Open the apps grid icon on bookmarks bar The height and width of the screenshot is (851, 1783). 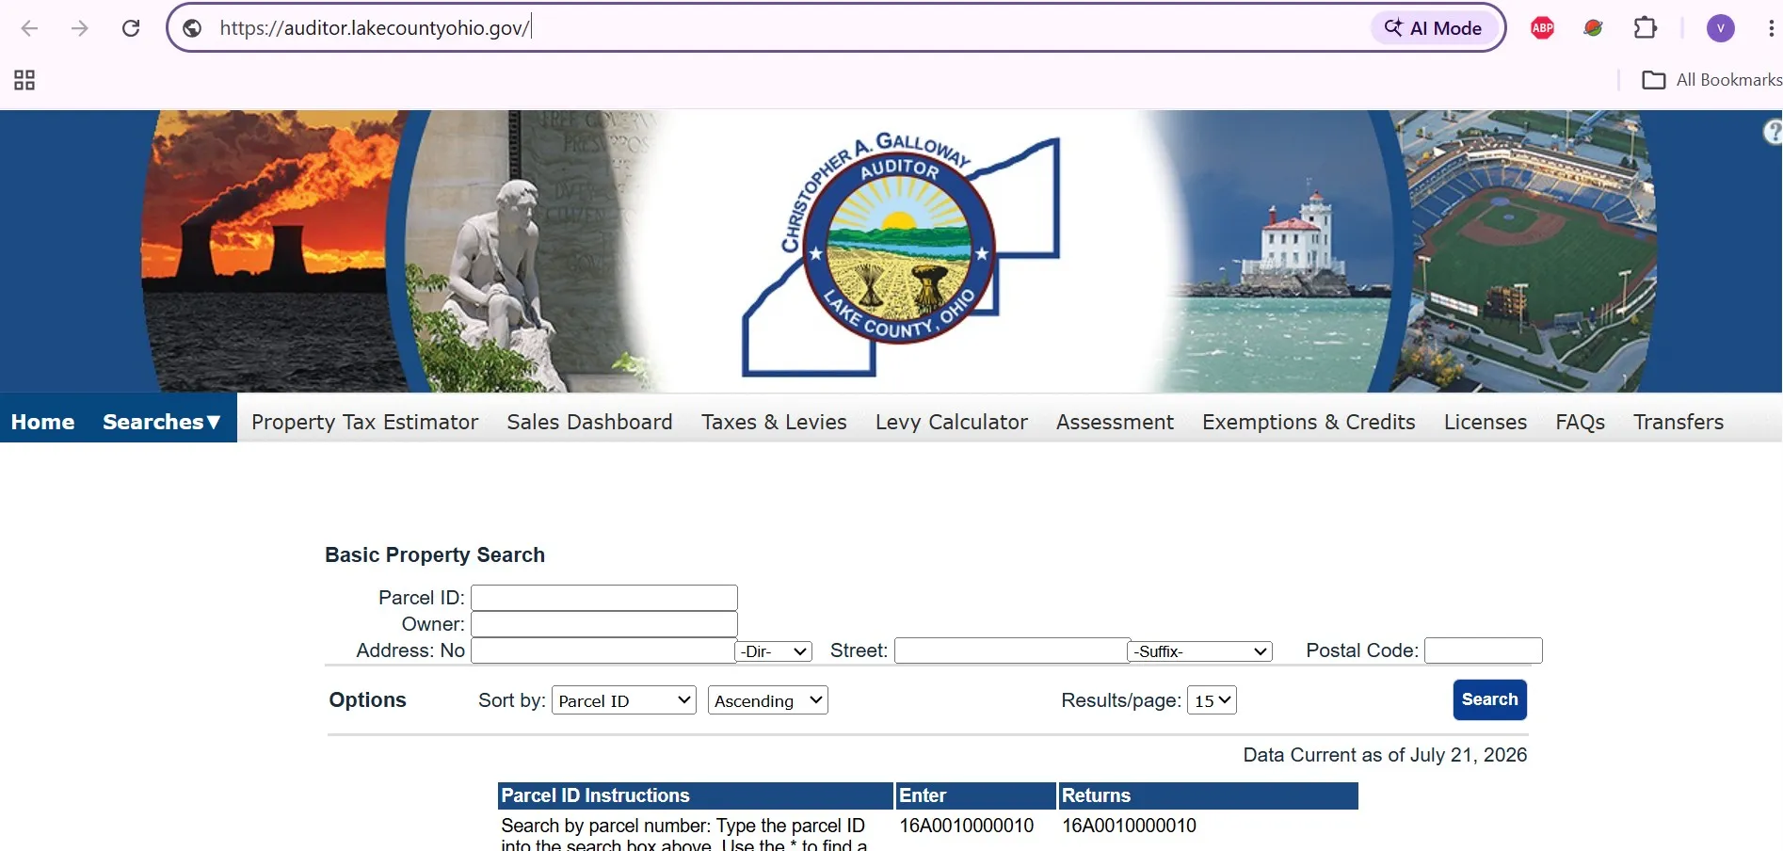pyautogui.click(x=24, y=80)
